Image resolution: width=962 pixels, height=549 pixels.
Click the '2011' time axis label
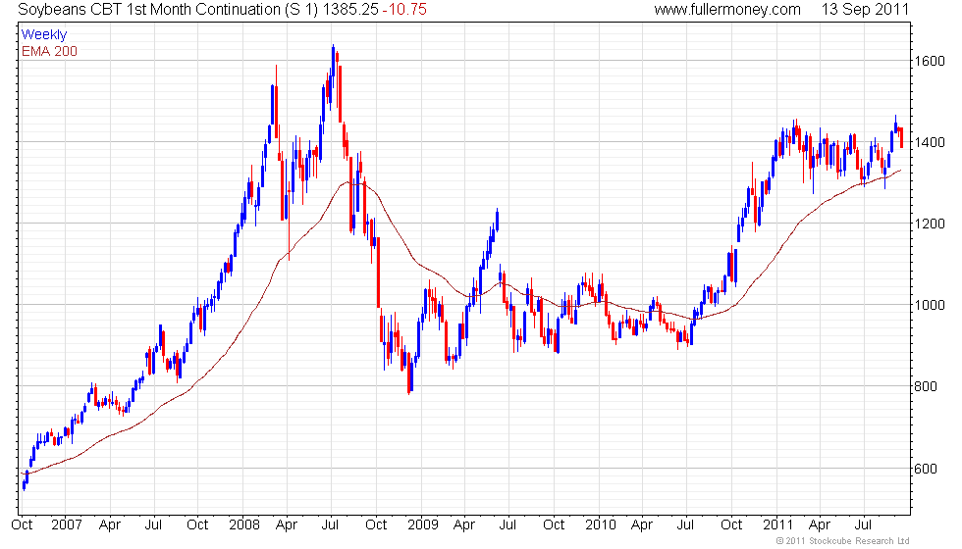pos(777,525)
